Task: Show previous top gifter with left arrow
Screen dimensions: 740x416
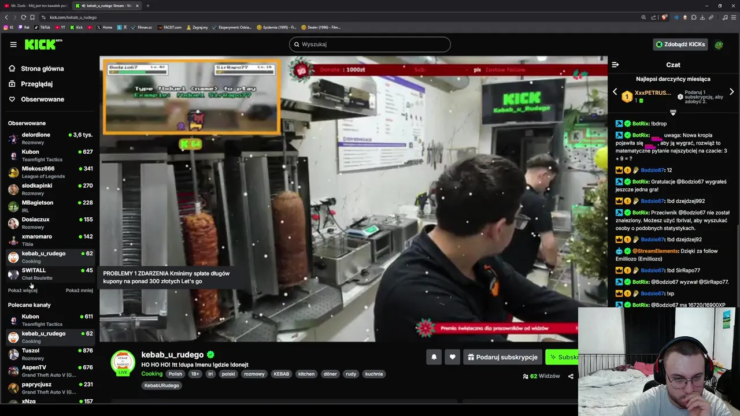Action: pyautogui.click(x=615, y=92)
